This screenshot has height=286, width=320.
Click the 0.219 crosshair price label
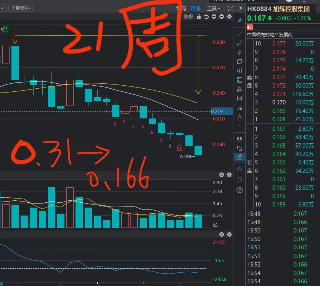tap(222, 112)
